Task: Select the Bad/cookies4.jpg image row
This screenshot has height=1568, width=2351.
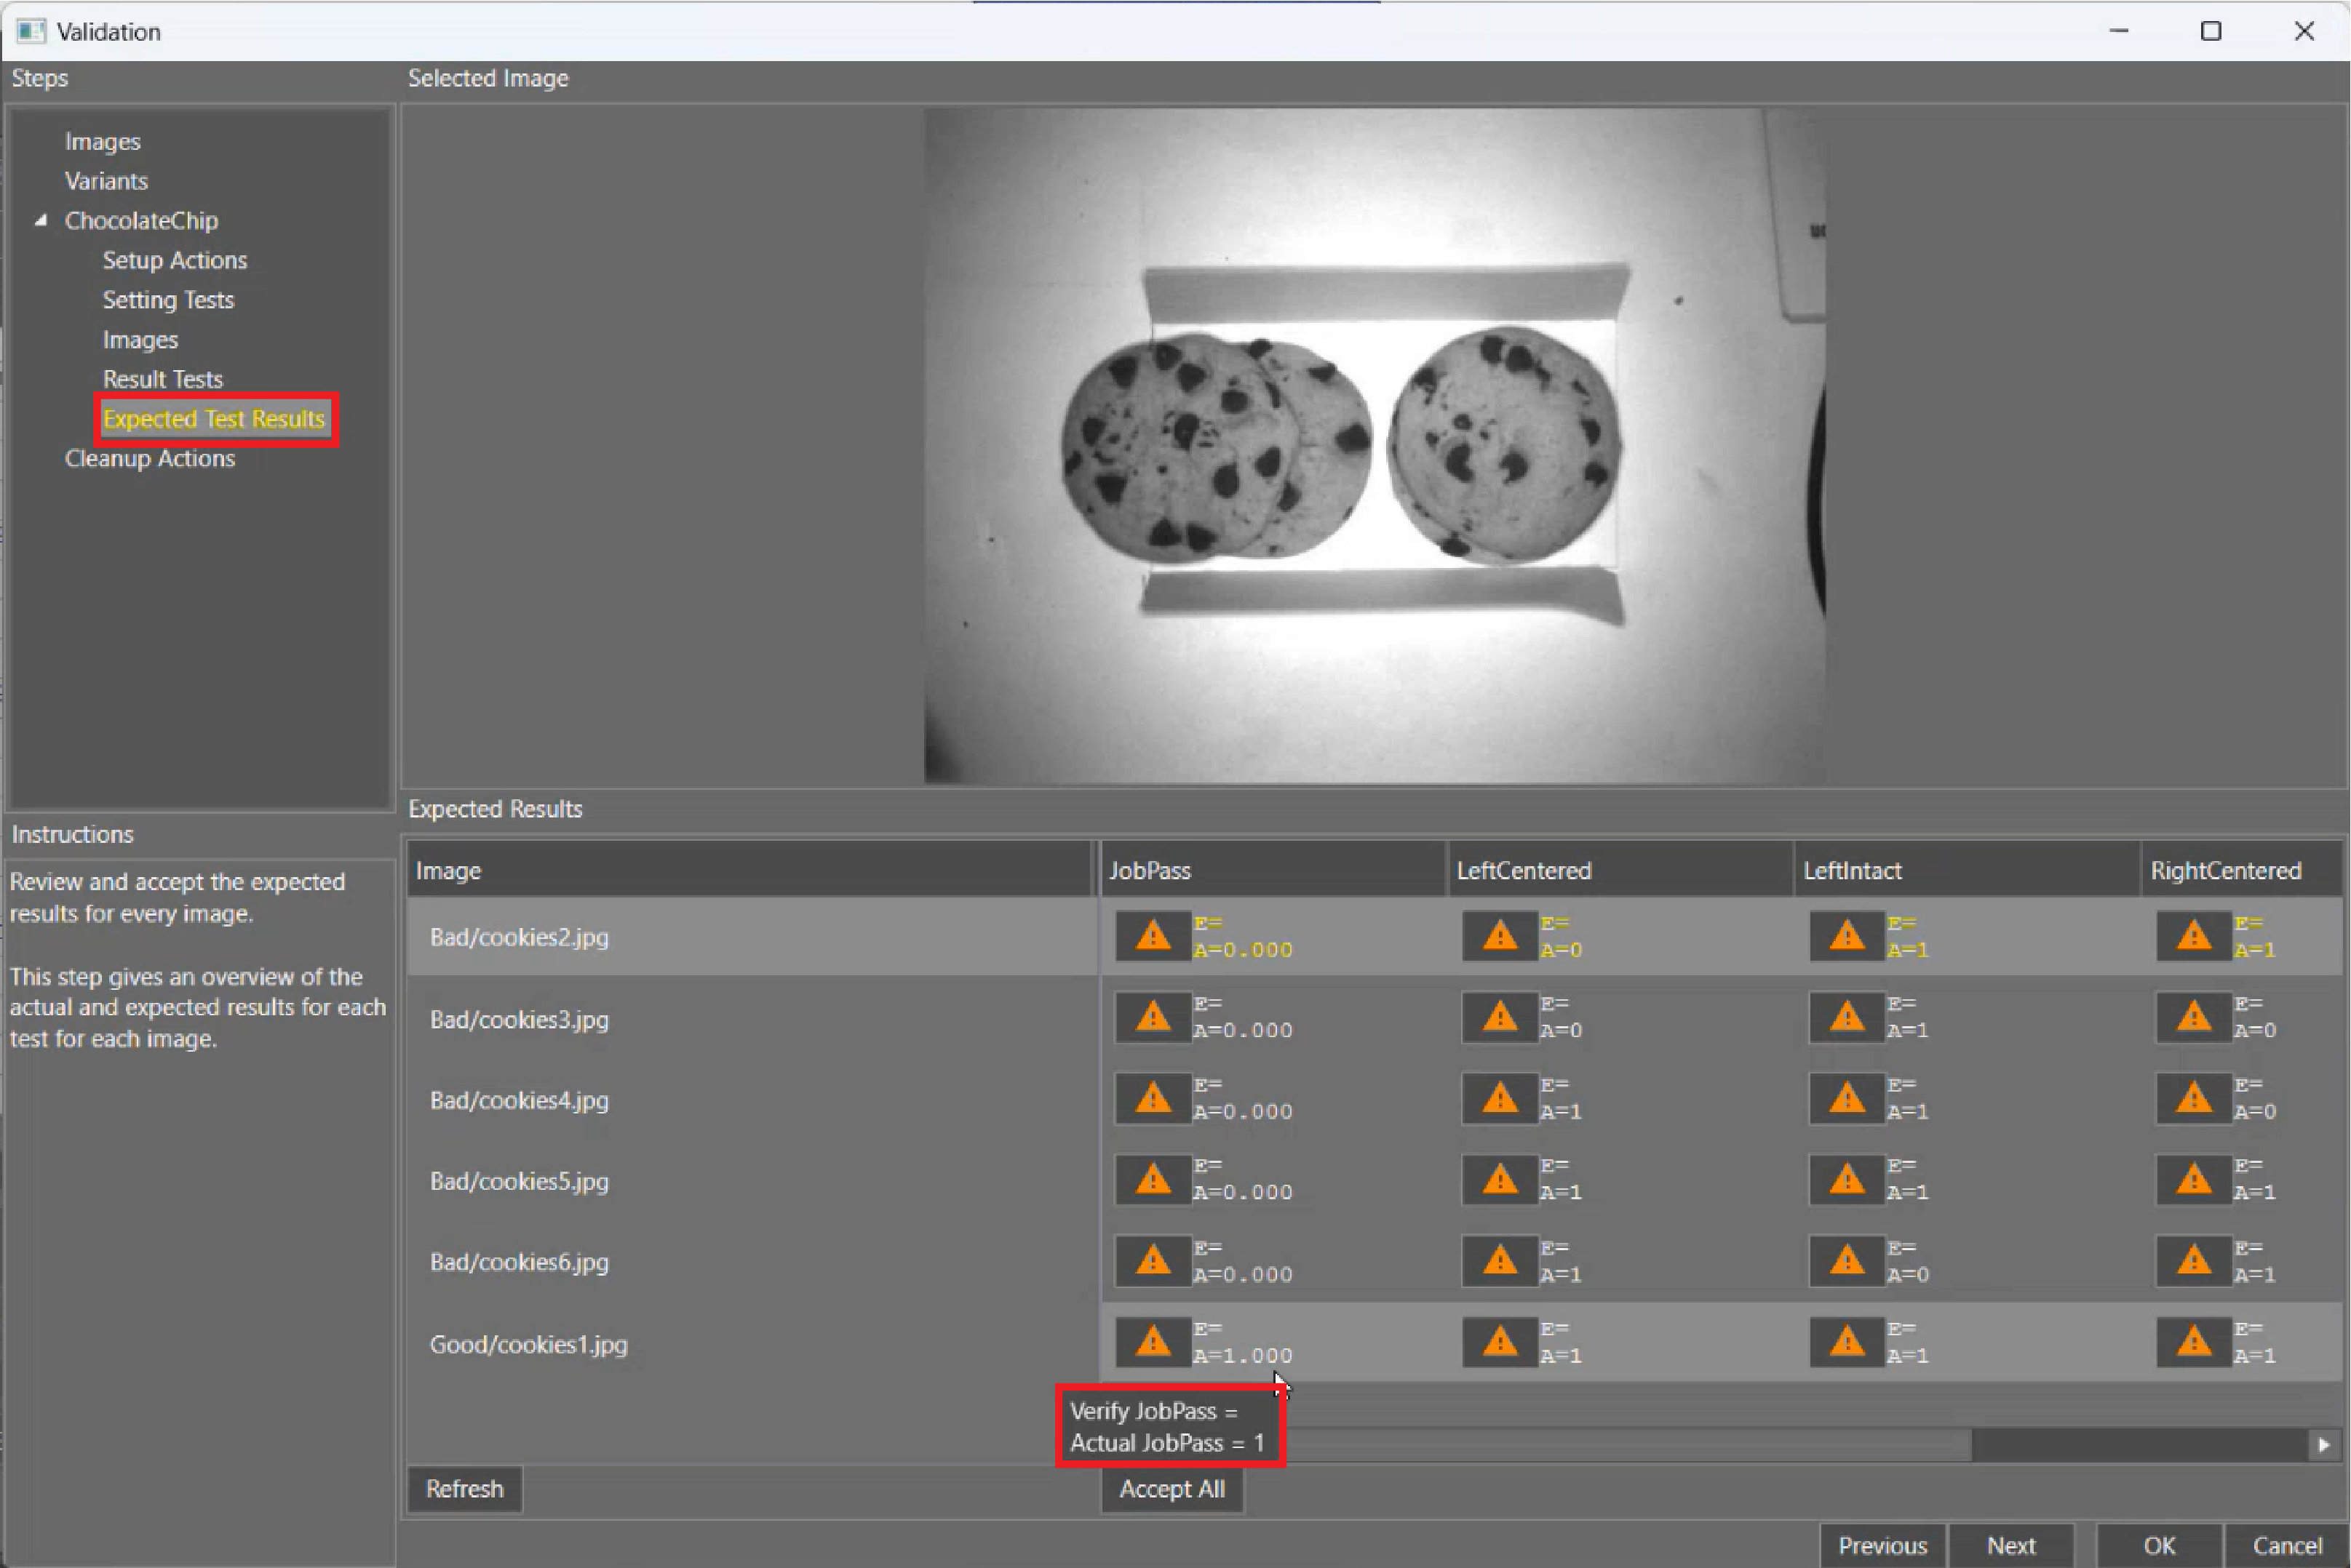Action: (x=518, y=1100)
